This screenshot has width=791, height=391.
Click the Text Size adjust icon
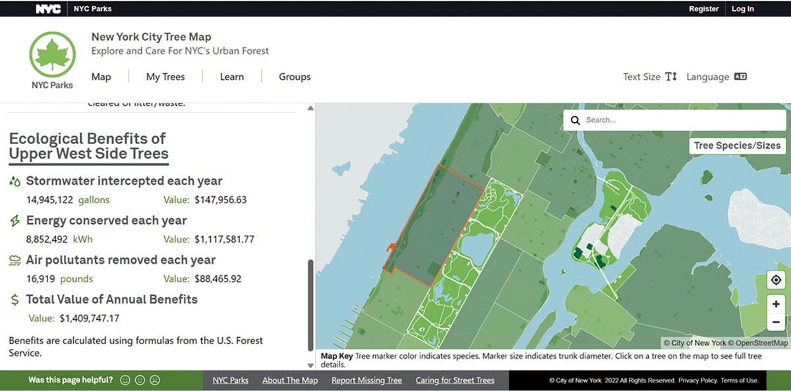pyautogui.click(x=671, y=77)
